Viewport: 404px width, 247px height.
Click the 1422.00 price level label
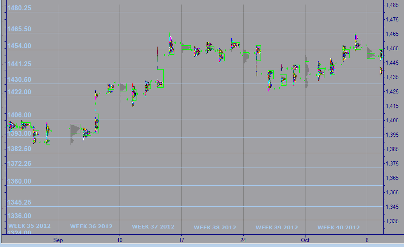(18, 92)
